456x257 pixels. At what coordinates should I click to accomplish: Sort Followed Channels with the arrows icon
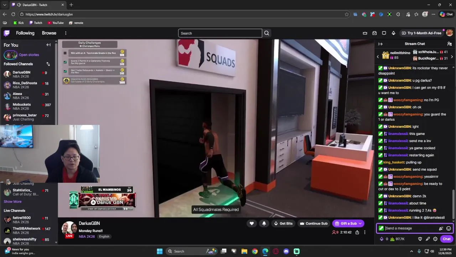click(48, 64)
